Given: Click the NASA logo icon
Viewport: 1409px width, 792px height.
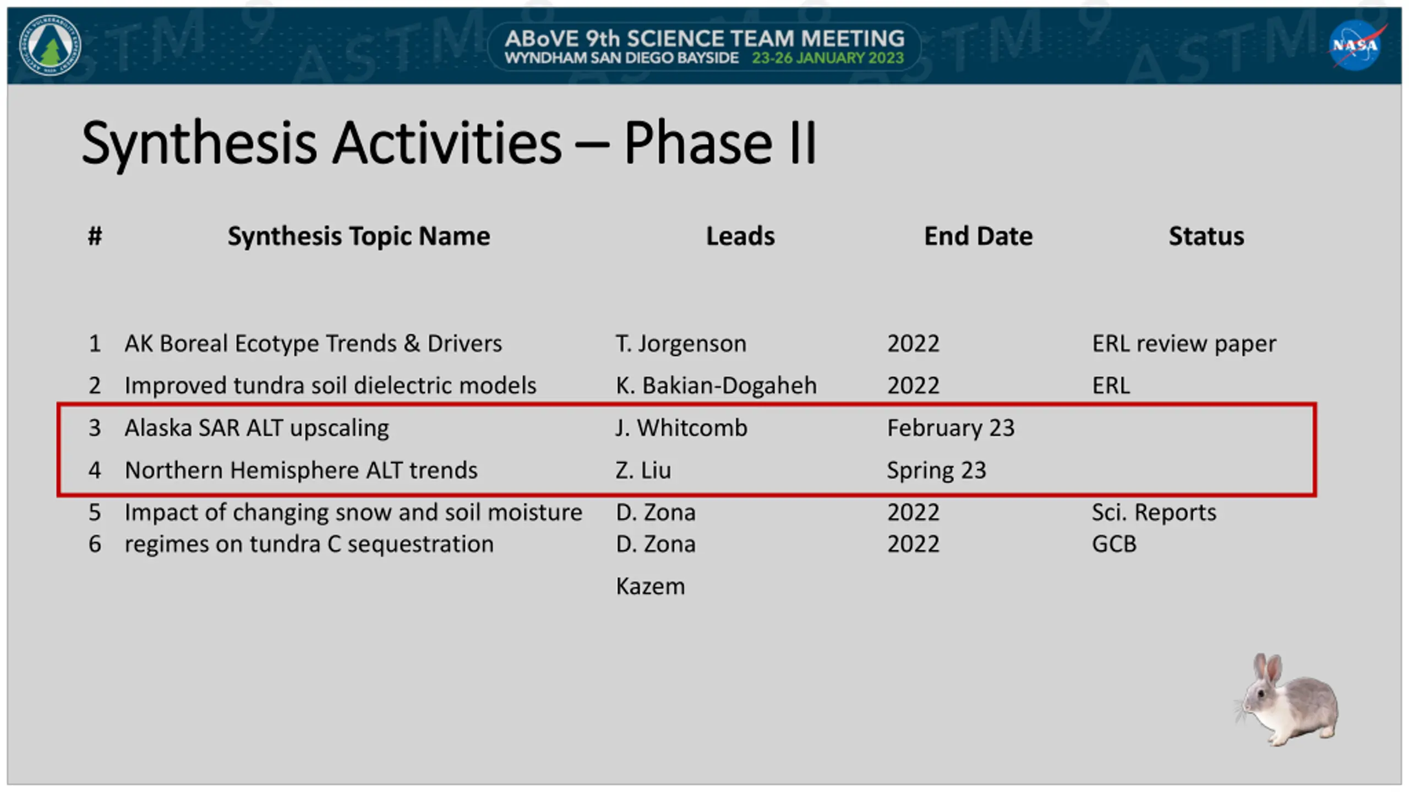Looking at the screenshot, I should 1356,45.
